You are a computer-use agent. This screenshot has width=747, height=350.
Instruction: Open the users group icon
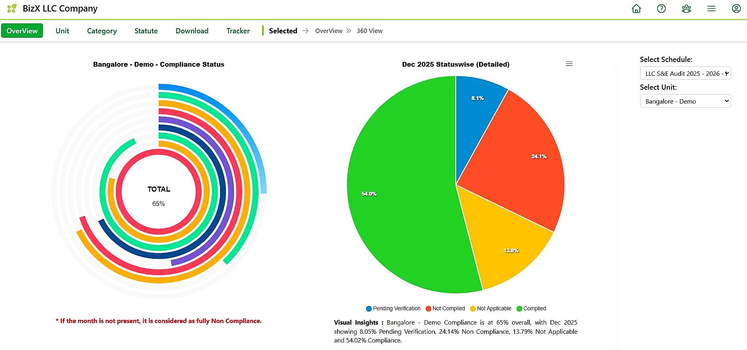click(686, 8)
